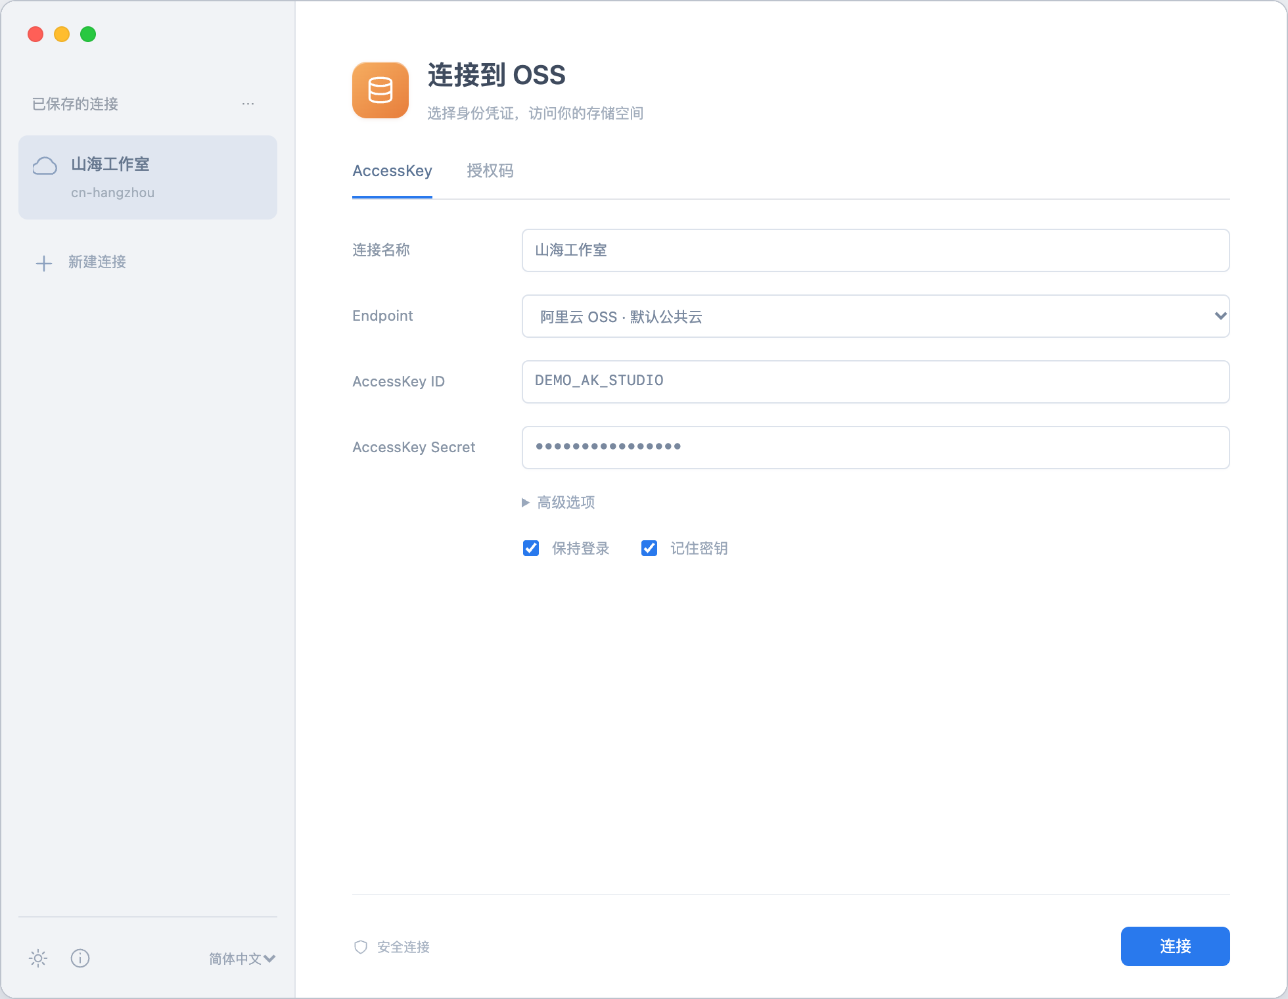Click the plus icon for 新建连接
The width and height of the screenshot is (1288, 999).
click(x=44, y=263)
